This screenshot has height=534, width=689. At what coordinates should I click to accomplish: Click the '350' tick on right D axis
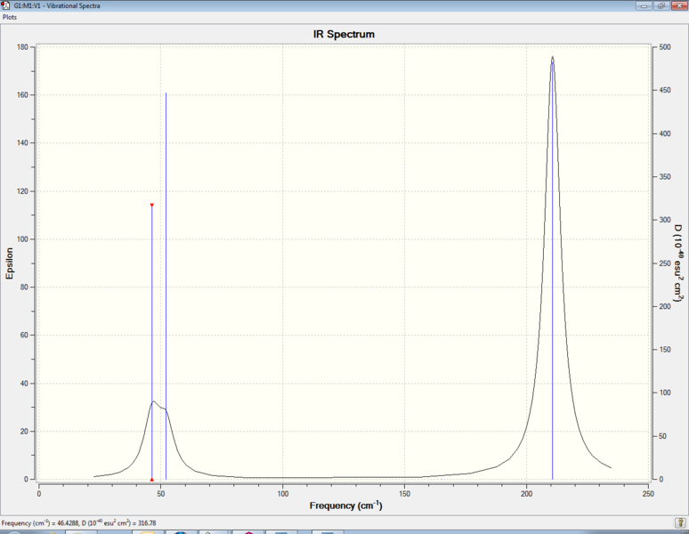(x=665, y=176)
